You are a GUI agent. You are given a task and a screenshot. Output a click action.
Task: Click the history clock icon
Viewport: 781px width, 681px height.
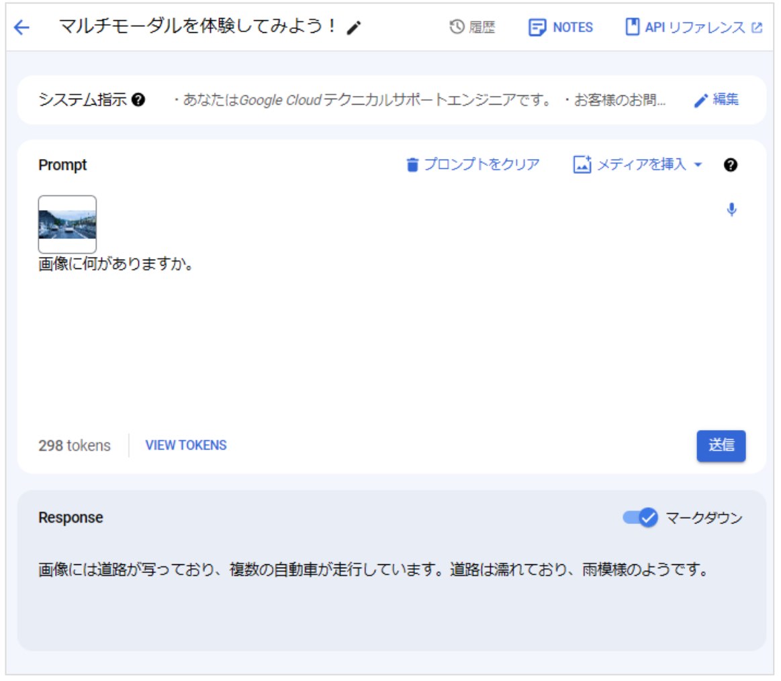457,28
